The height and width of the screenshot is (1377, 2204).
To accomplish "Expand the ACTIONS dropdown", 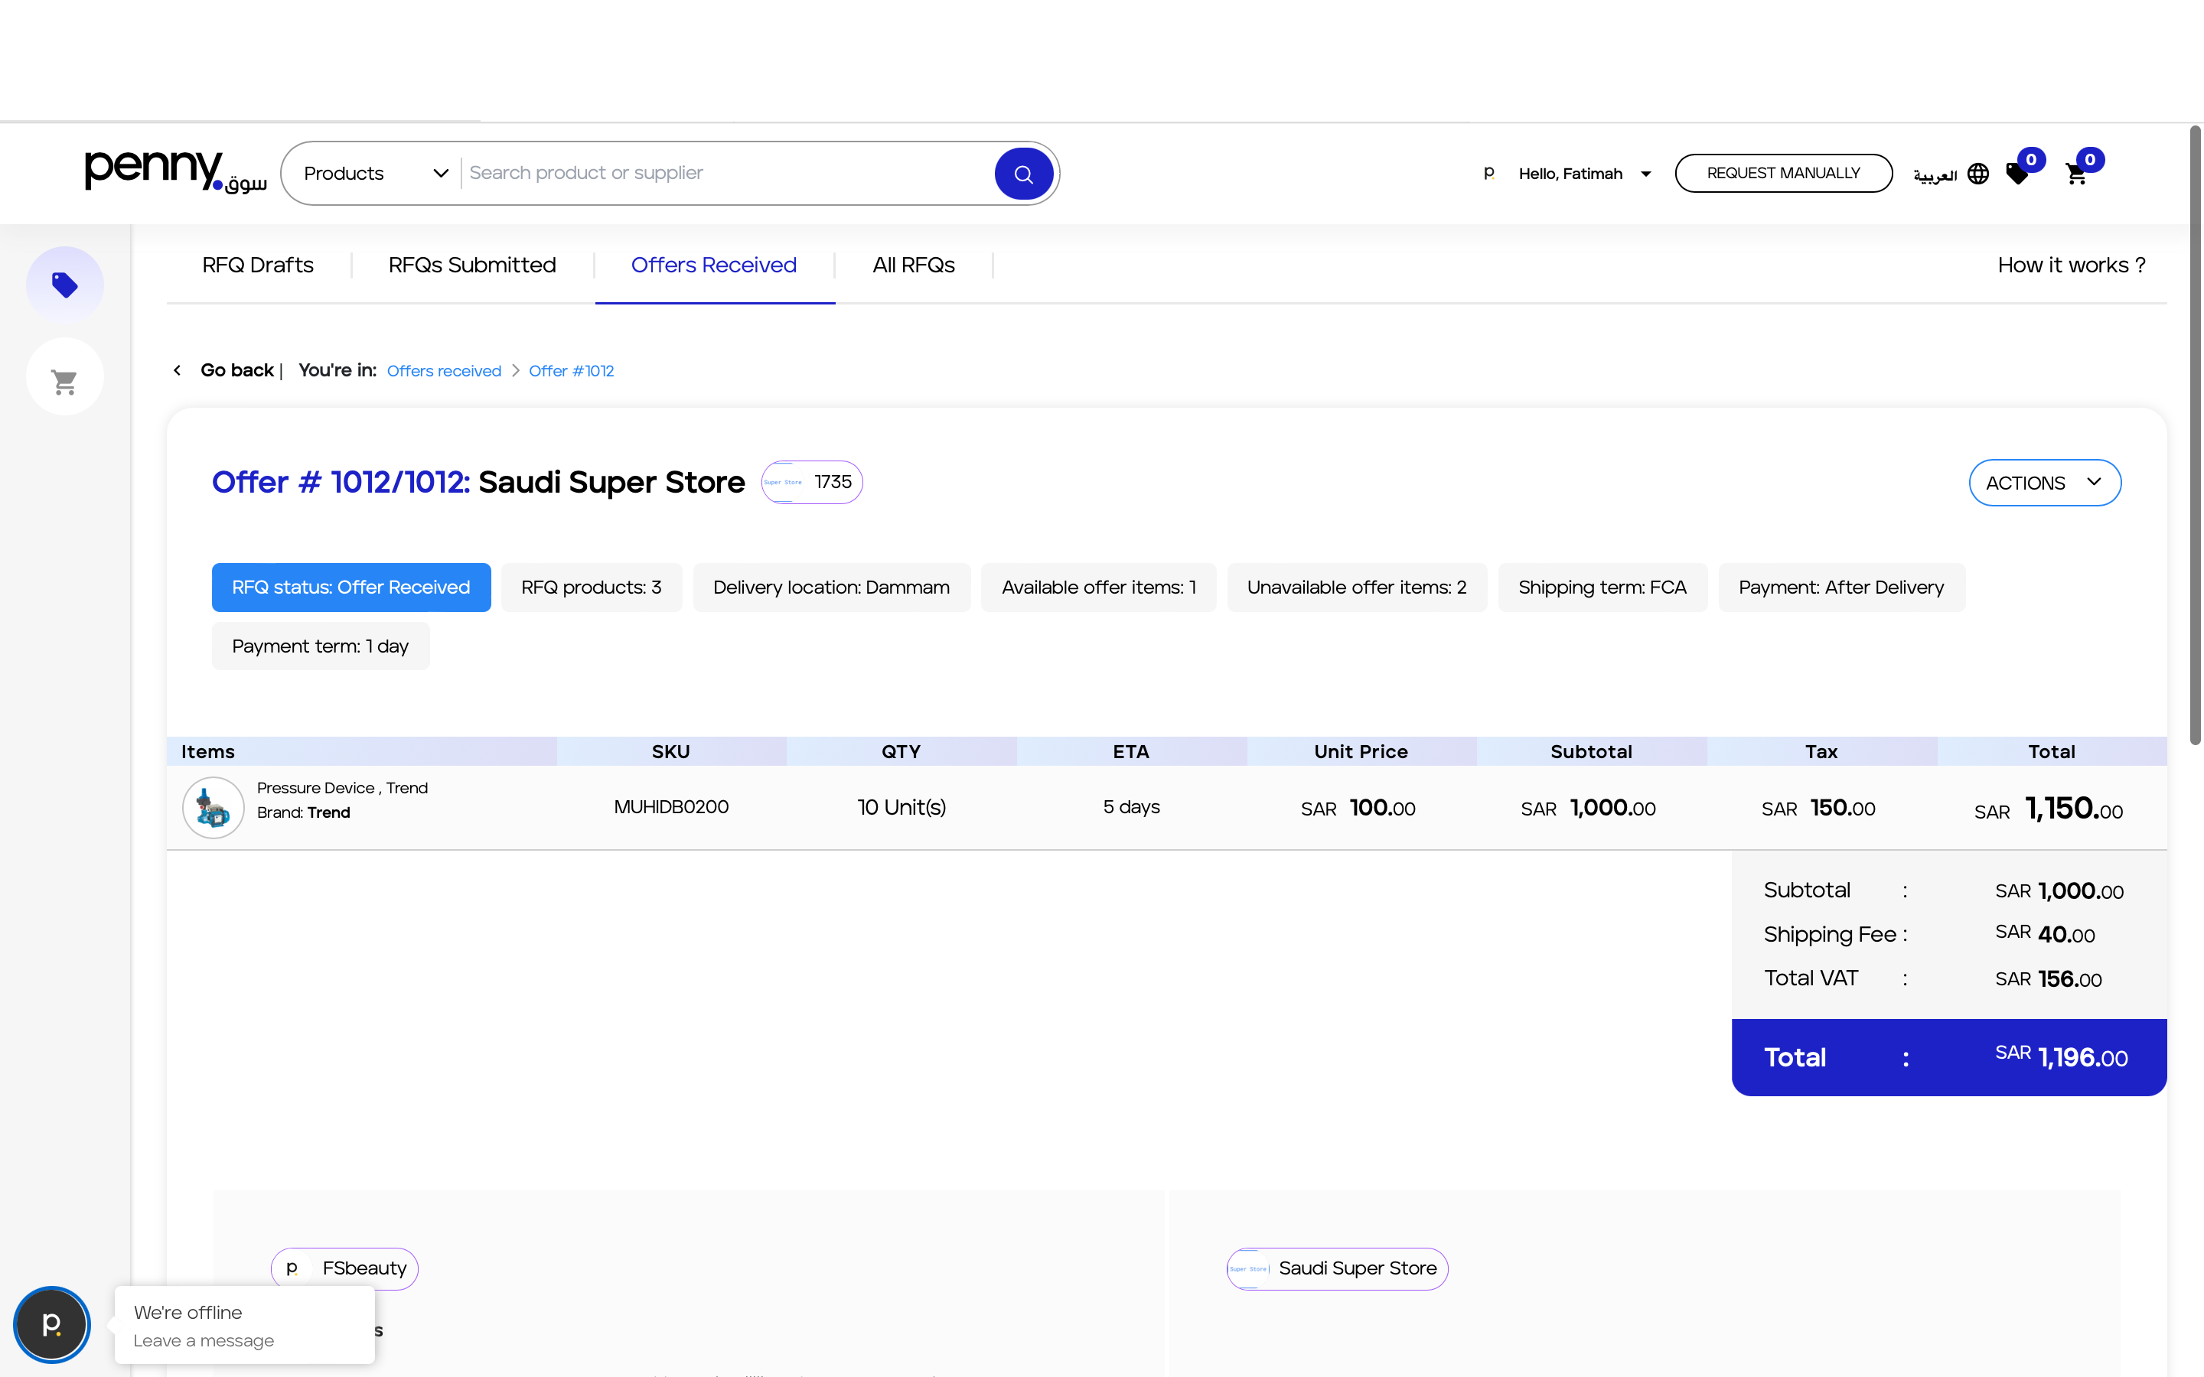I will click(2045, 483).
